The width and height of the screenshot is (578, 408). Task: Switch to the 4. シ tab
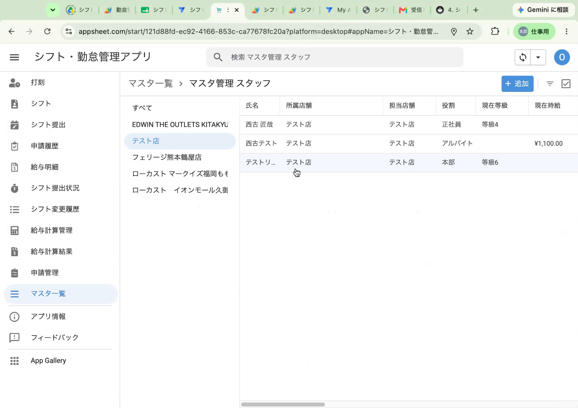pyautogui.click(x=448, y=10)
